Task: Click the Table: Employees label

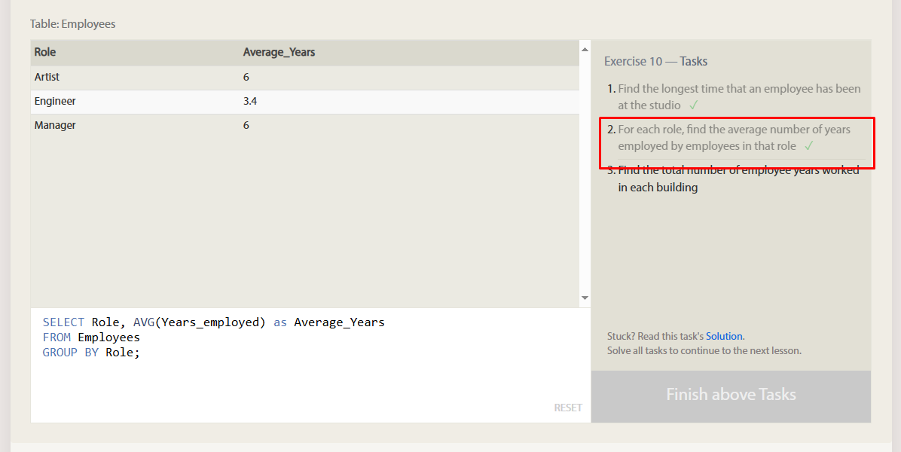Action: coord(73,24)
